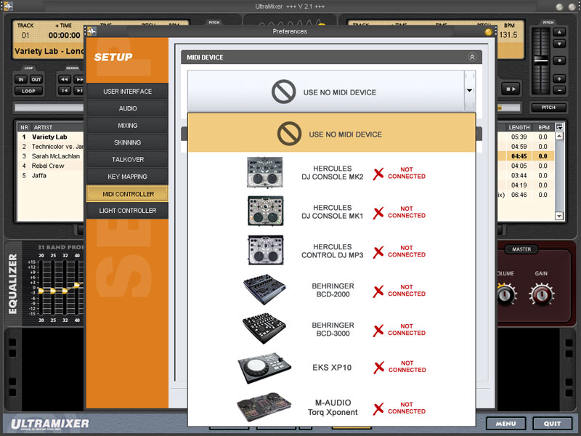Click Hercules DJ Console MK2 Not Connected status
This screenshot has height=436, width=581.
(x=399, y=173)
